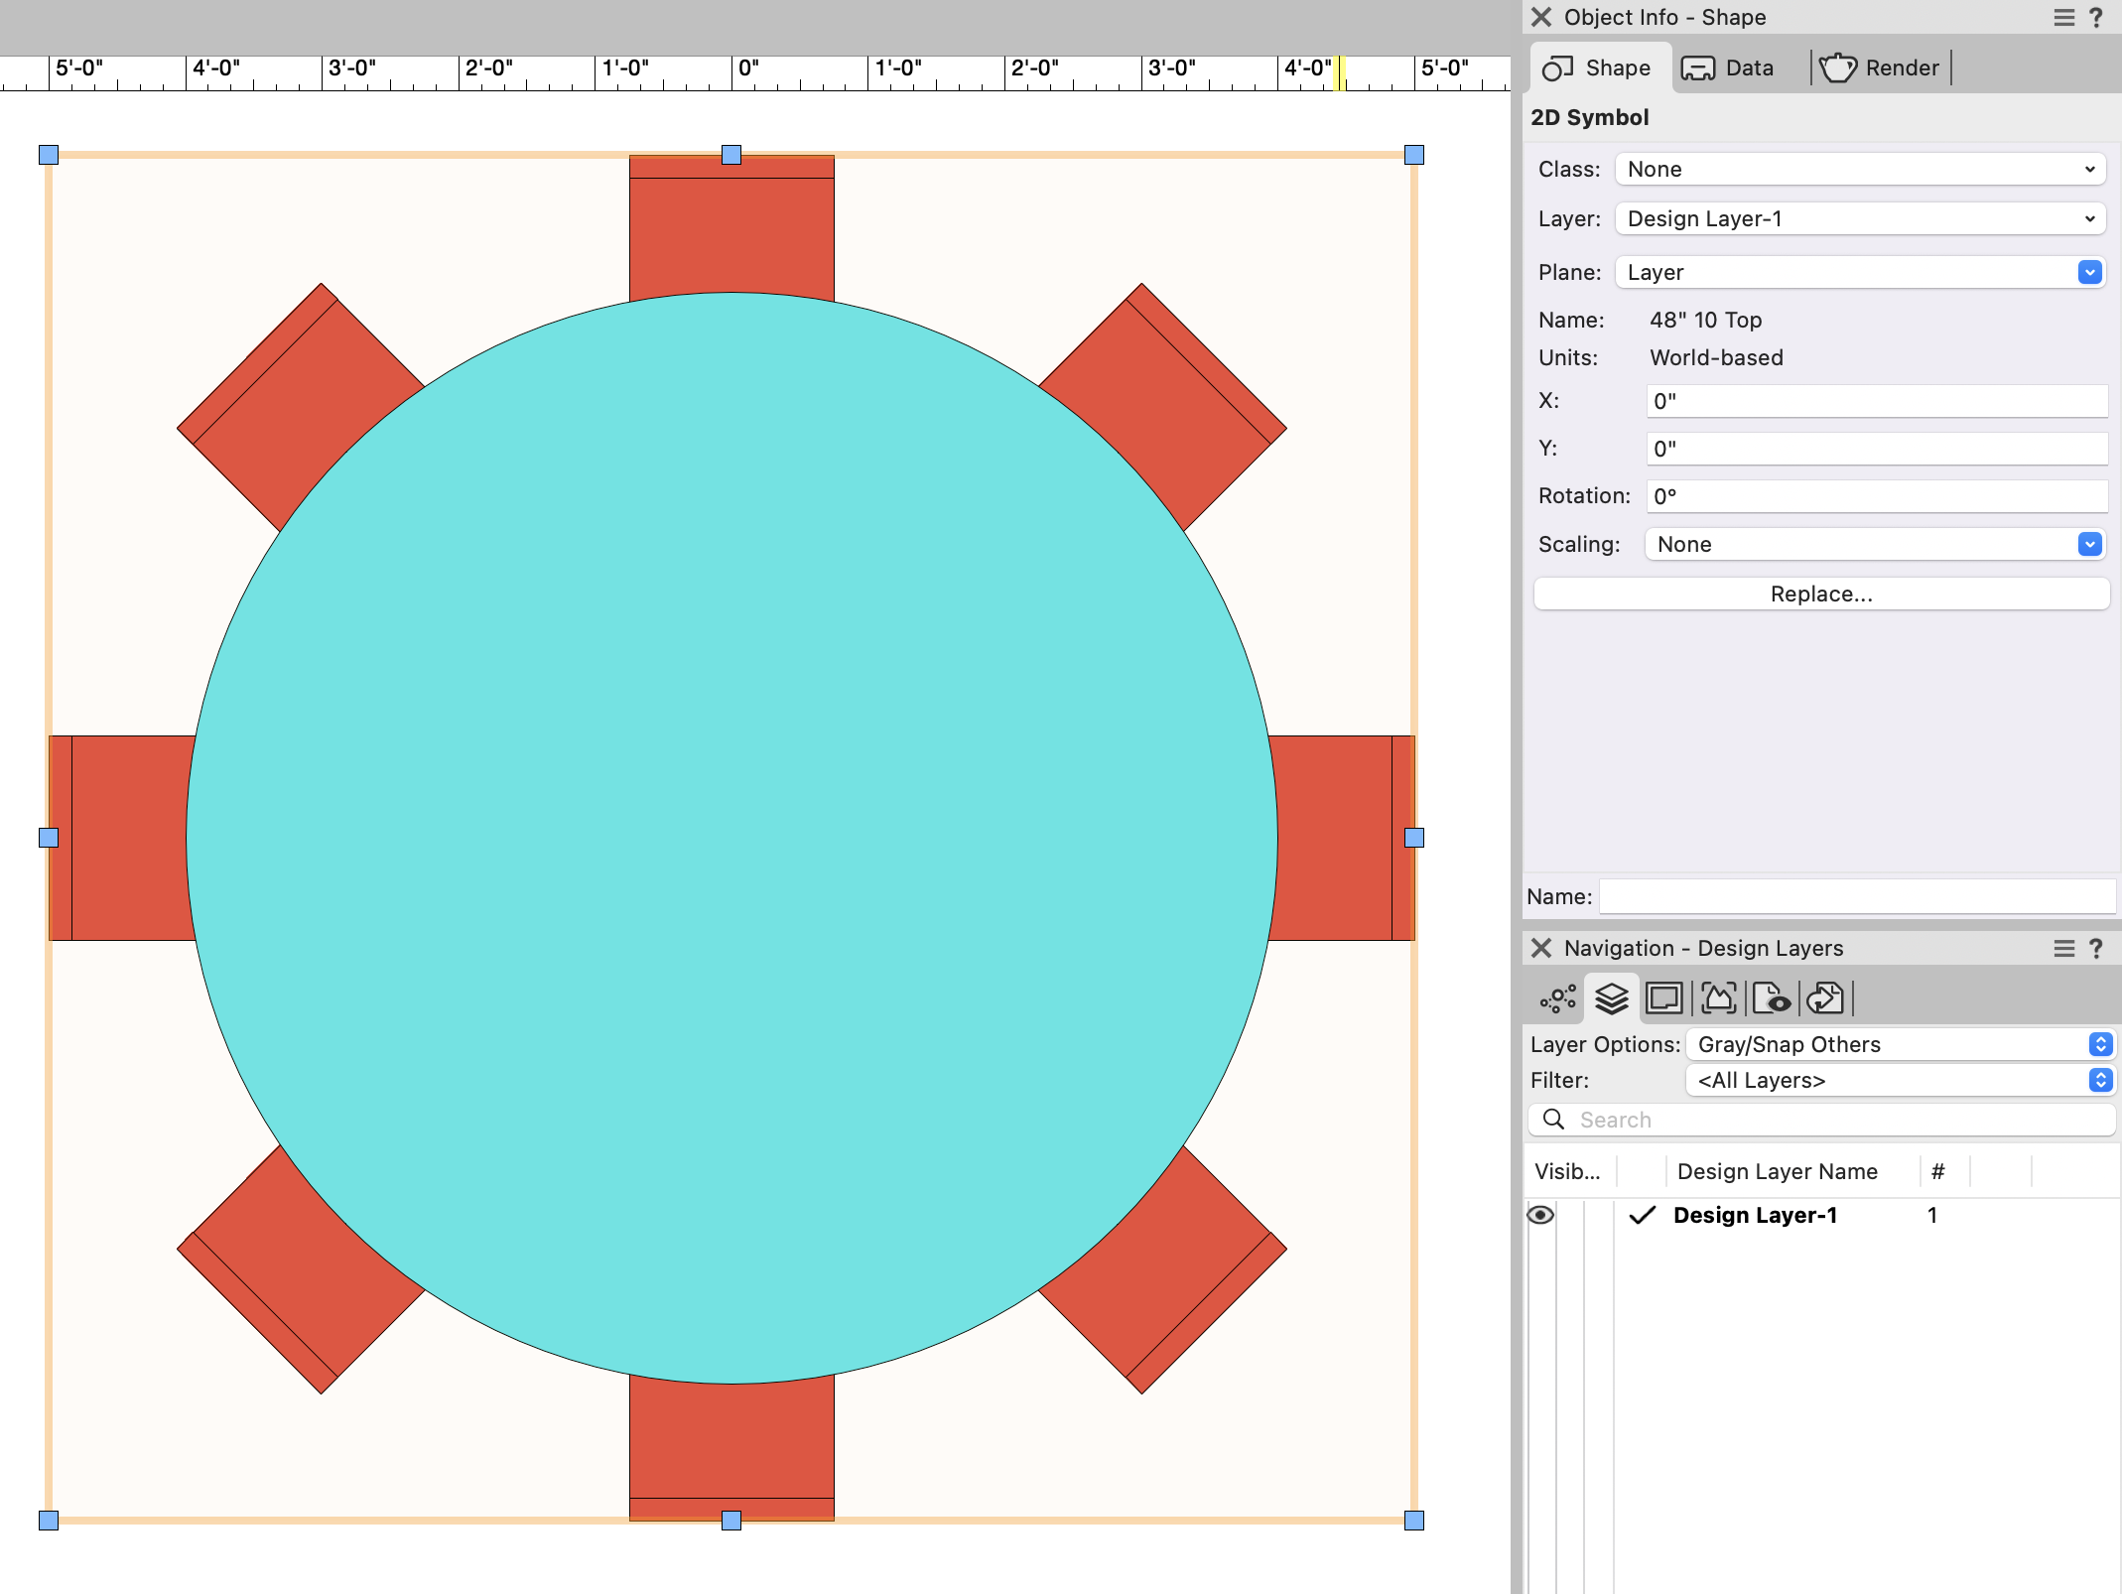Viewport: 2122px width, 1594px height.
Task: Switch to the Data tab
Action: (x=1732, y=66)
